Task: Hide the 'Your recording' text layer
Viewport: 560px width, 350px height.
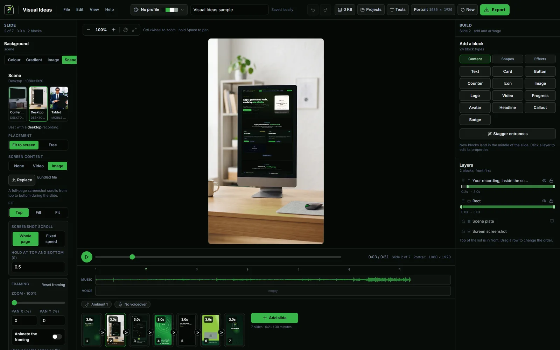Action: [x=544, y=181]
